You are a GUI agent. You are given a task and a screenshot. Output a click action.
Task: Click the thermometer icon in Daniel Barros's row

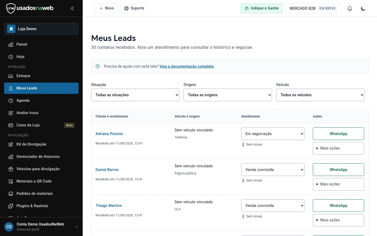(243, 180)
